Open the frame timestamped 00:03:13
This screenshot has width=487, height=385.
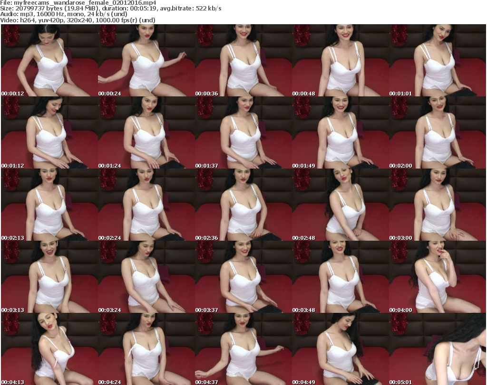coord(49,277)
